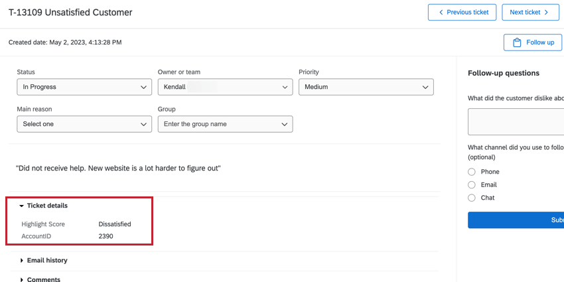Select the Phone radio option

(472, 172)
